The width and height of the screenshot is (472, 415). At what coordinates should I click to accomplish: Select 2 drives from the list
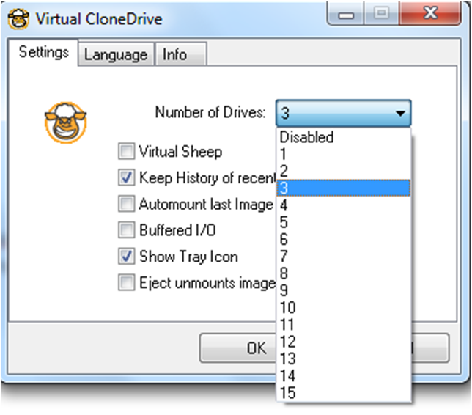(x=344, y=171)
